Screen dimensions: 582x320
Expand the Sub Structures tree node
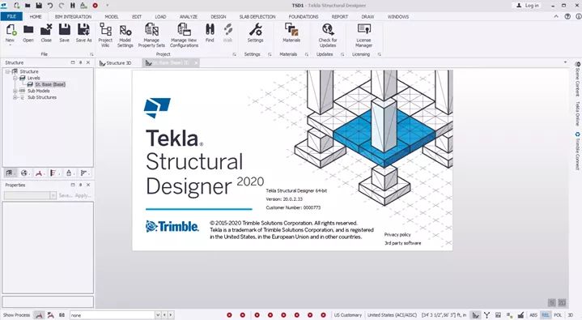15,97
